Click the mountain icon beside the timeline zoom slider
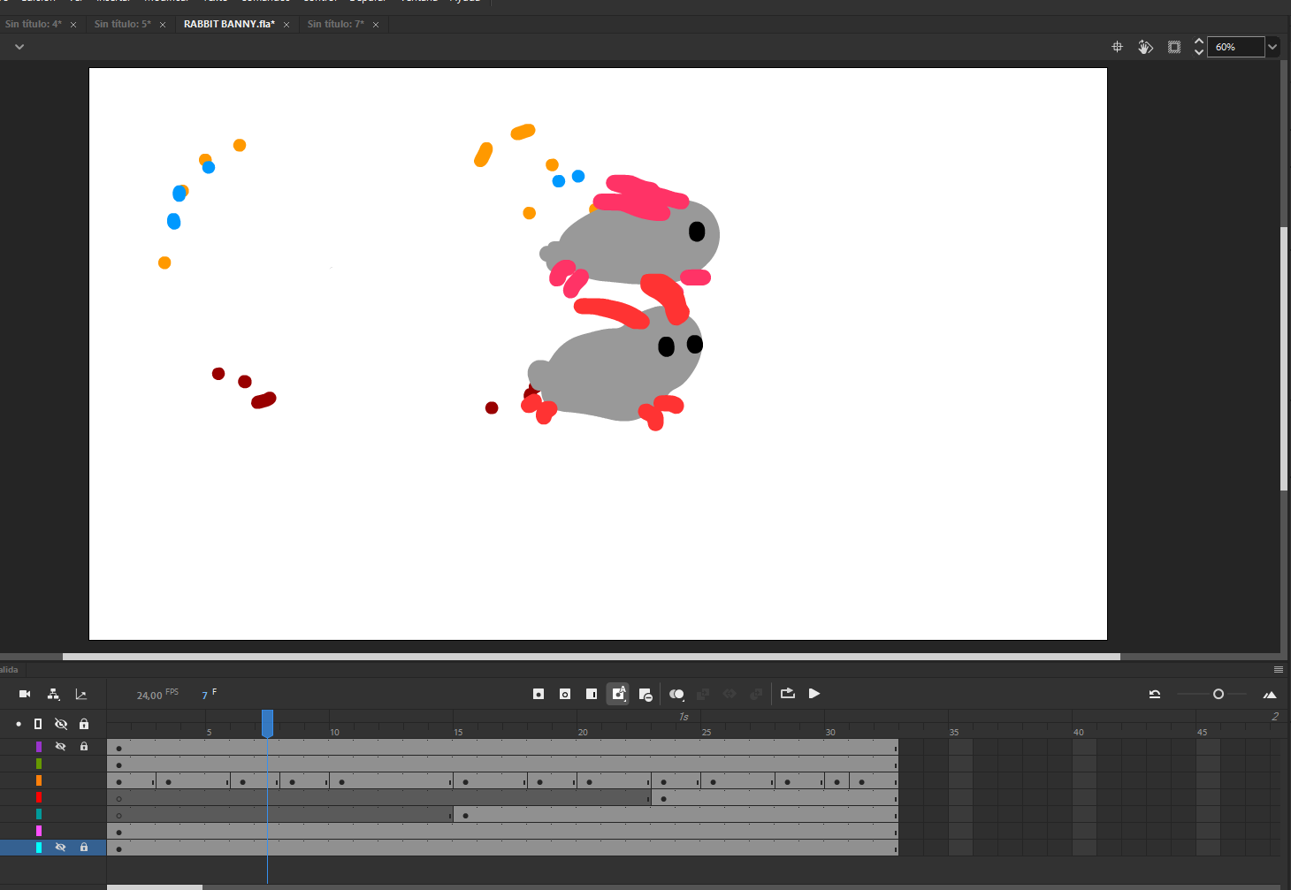 (x=1270, y=695)
